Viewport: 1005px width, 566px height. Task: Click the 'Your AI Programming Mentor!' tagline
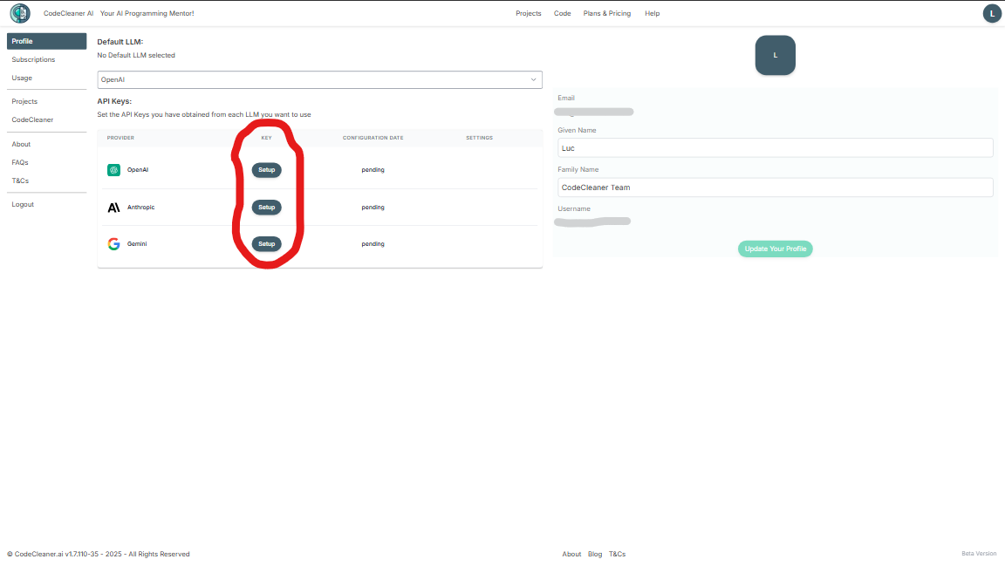[147, 13]
